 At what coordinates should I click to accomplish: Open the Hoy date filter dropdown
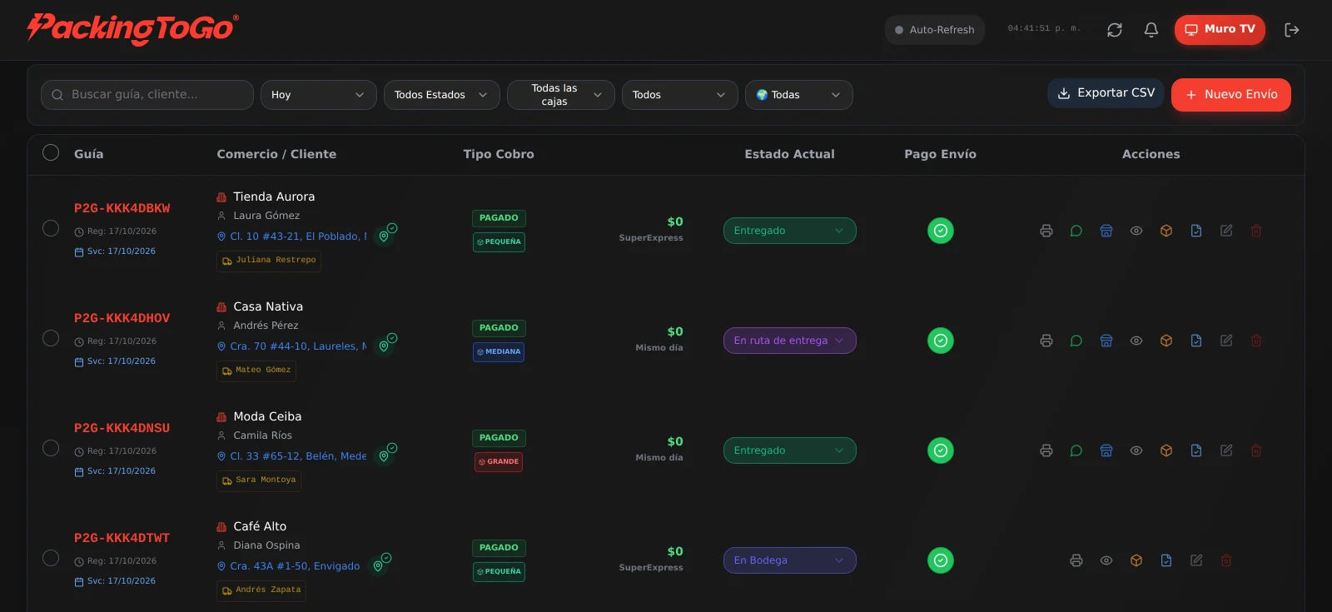tap(319, 95)
